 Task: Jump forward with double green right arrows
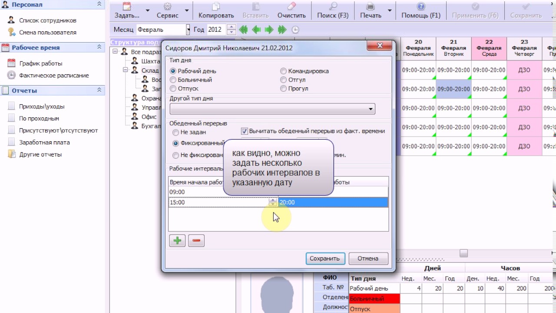tap(282, 30)
